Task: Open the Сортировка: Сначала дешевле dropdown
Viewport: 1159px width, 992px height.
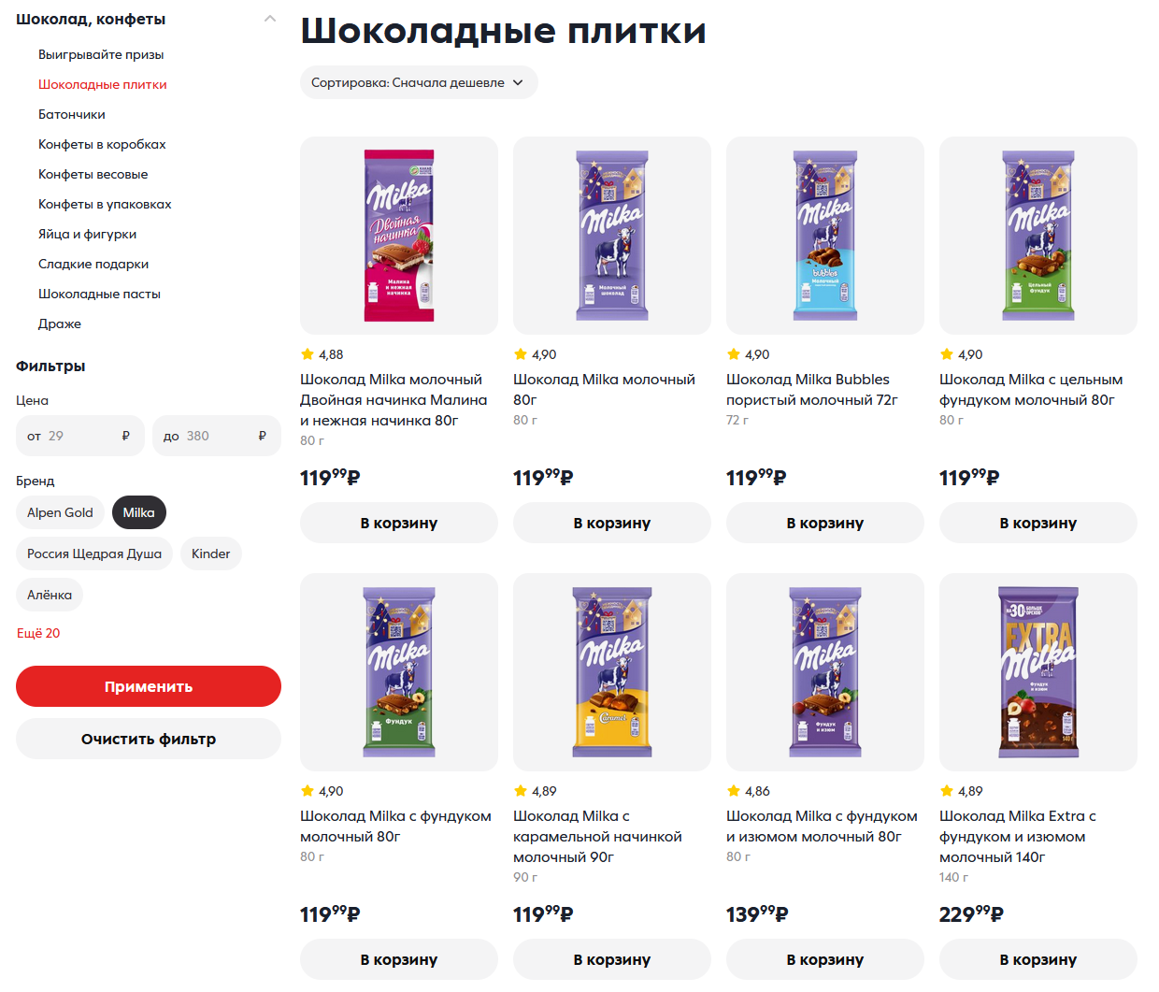Action: [x=419, y=82]
